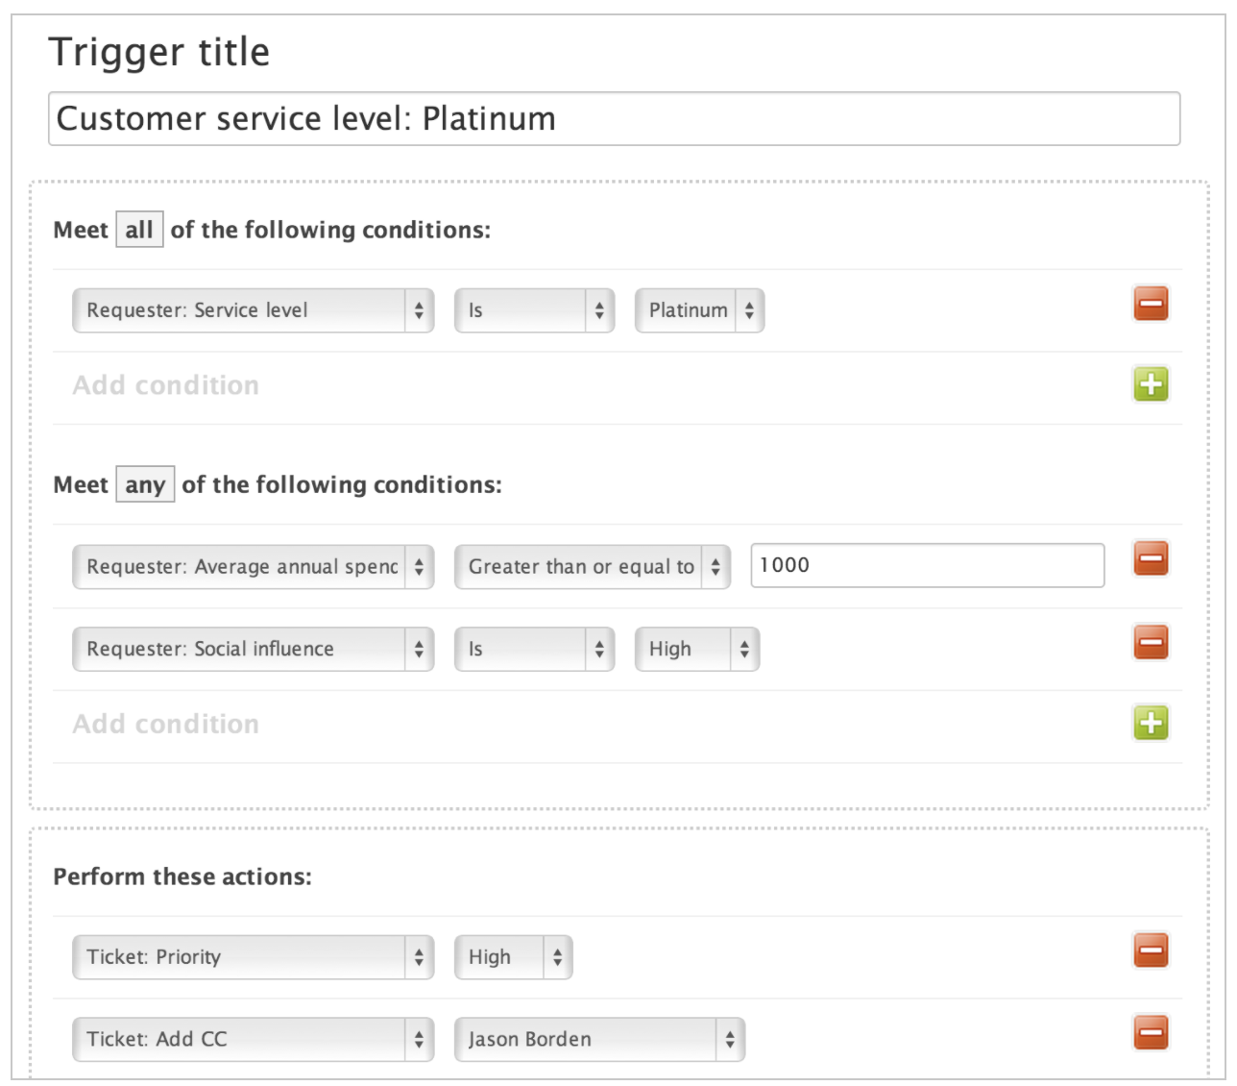Click the Trigger title text field
This screenshot has height=1086, width=1237.
tap(614, 119)
